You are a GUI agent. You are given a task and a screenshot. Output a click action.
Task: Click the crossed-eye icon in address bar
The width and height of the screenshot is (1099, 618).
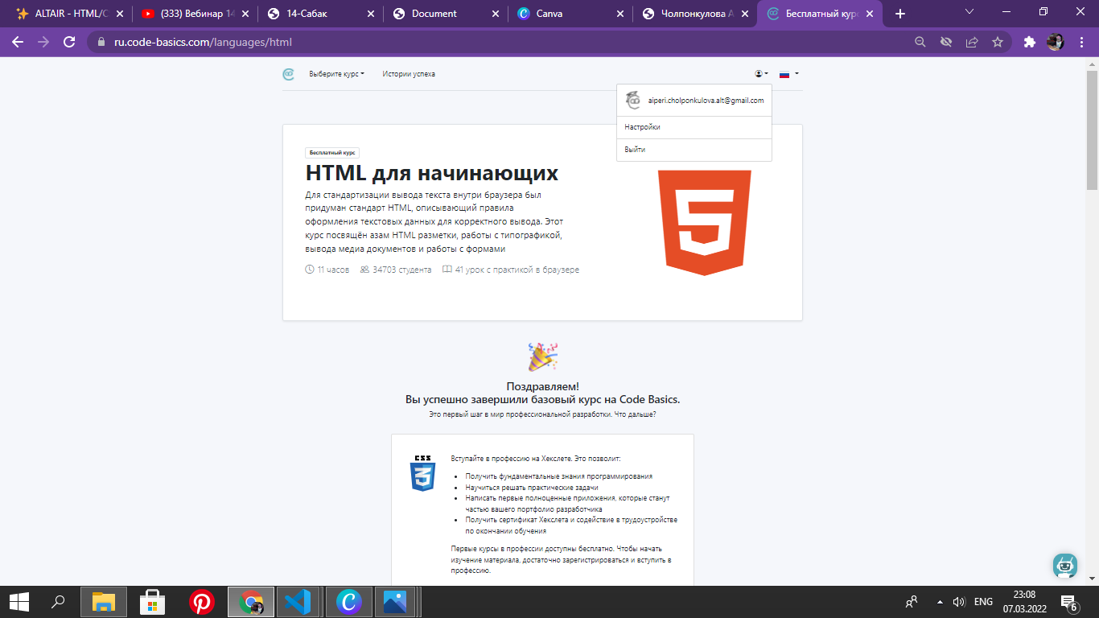pos(946,42)
